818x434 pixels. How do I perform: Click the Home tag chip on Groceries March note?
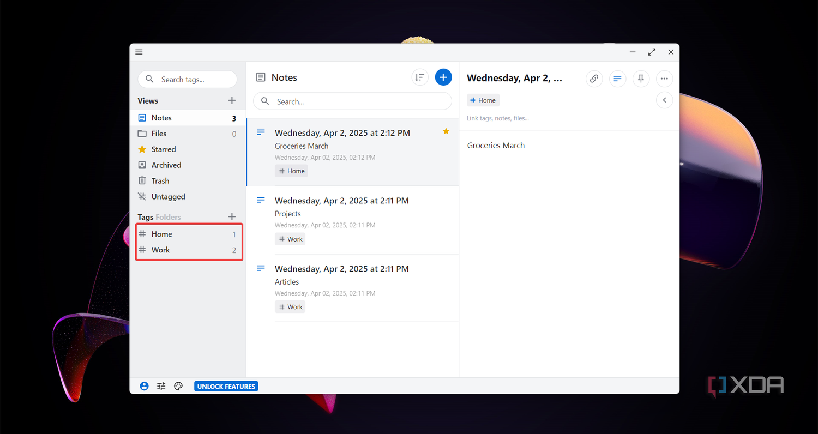291,171
